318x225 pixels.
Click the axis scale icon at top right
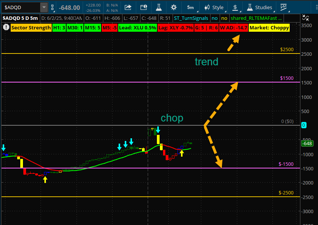pyautogui.click(x=305, y=18)
